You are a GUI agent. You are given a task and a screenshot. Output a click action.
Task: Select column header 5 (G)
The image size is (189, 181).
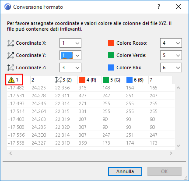(x=113, y=80)
